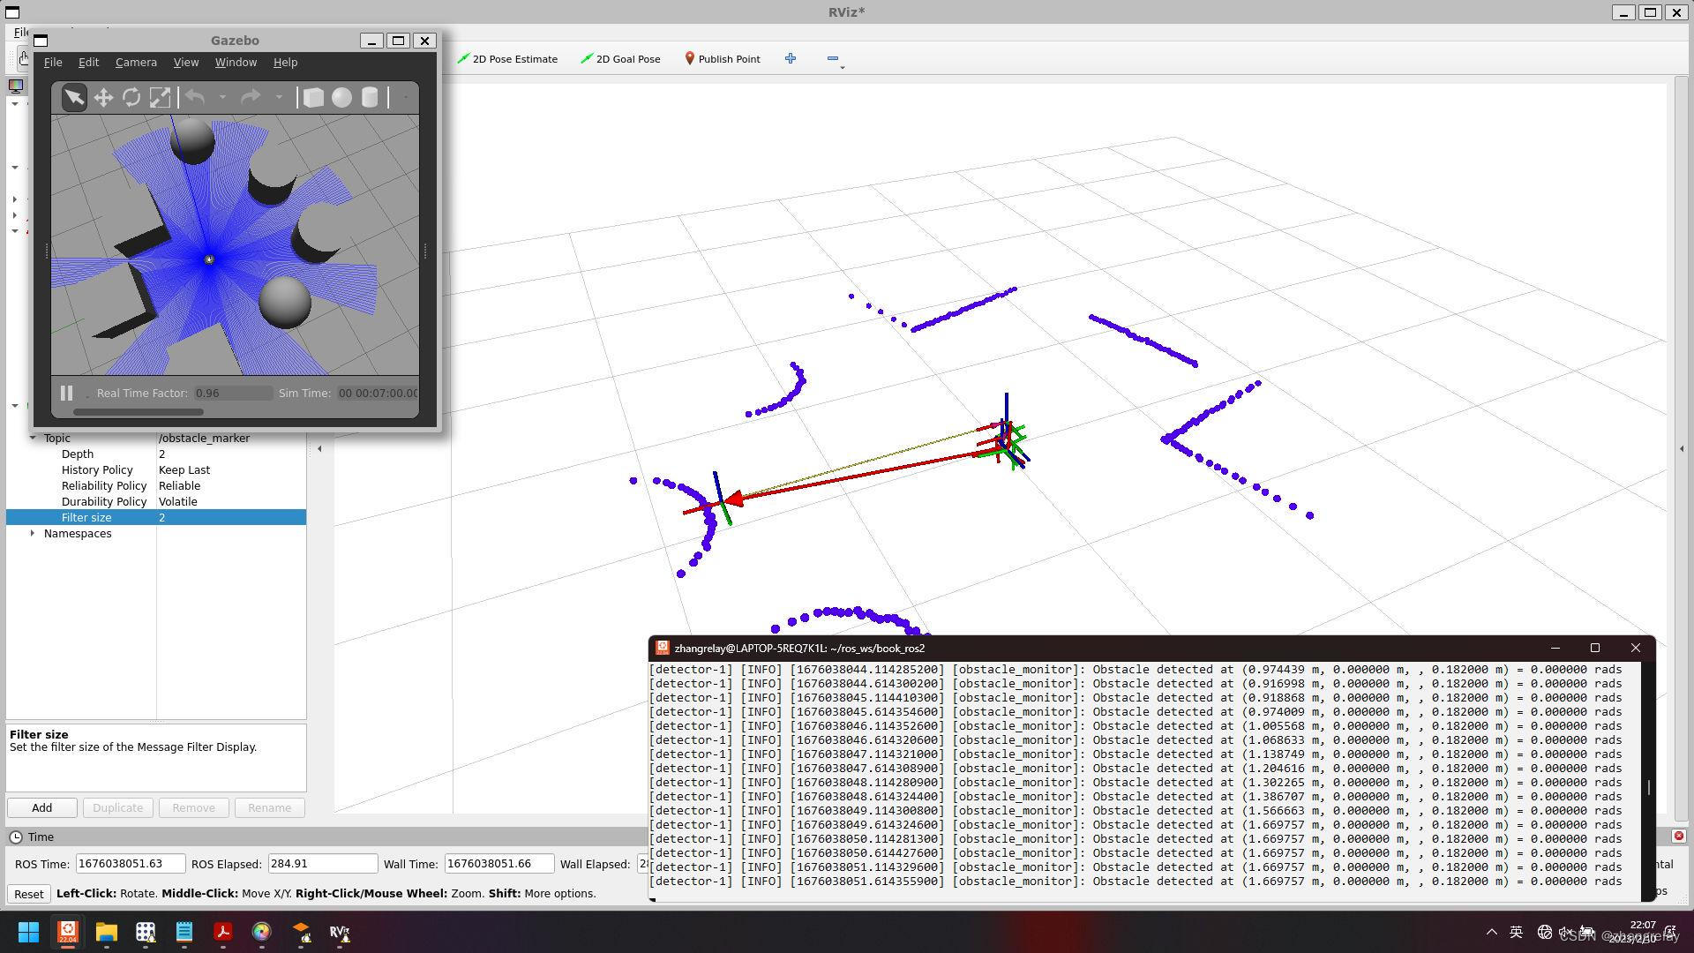
Task: Expand the Namespaces tree item
Action: pyautogui.click(x=33, y=534)
